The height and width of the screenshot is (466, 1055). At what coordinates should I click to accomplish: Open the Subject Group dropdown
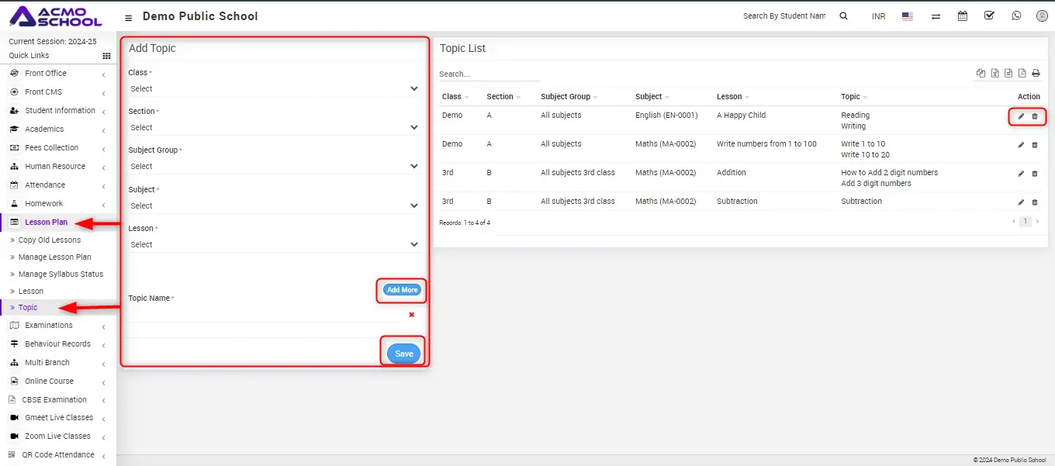click(275, 166)
